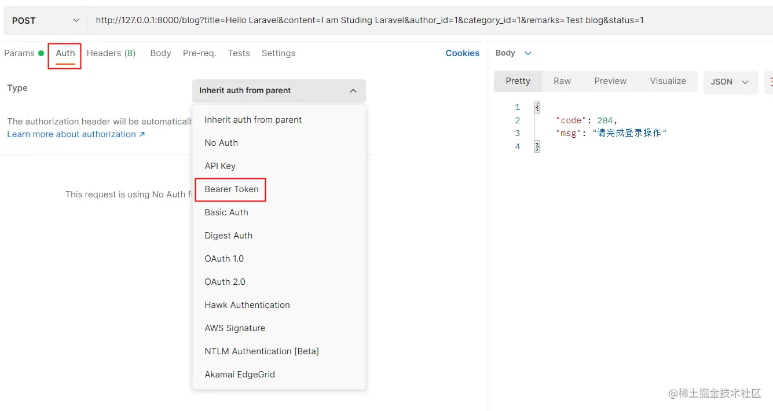Viewport: 773px width, 411px height.
Task: Click the request URL input field
Action: (x=369, y=21)
